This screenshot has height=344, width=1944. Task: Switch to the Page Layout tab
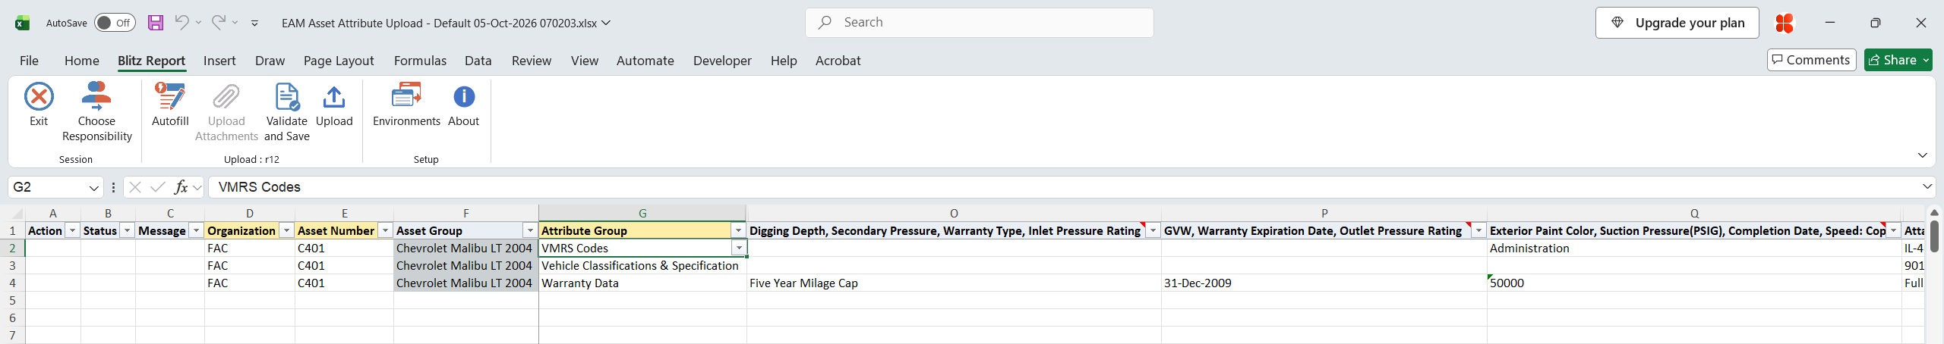coord(339,61)
